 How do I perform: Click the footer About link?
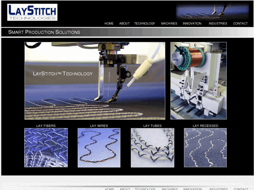(125, 189)
